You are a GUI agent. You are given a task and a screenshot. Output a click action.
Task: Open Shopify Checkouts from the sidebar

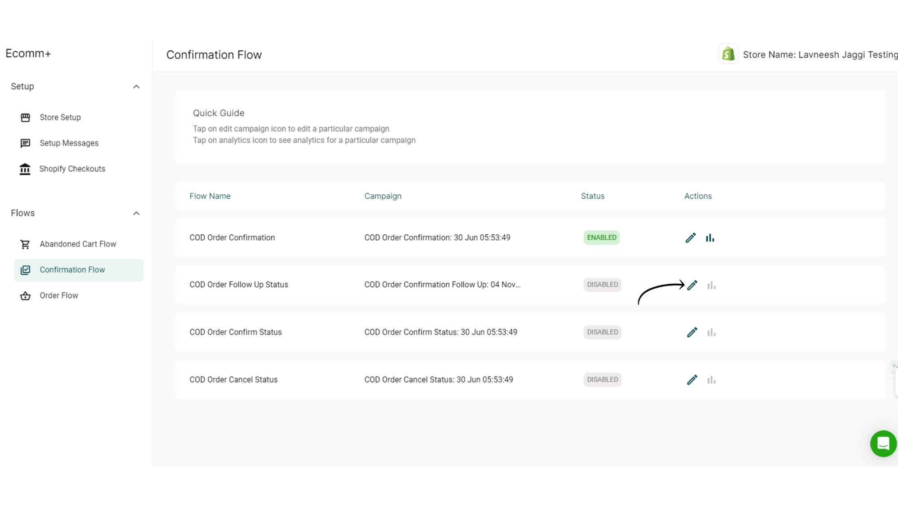point(25,169)
